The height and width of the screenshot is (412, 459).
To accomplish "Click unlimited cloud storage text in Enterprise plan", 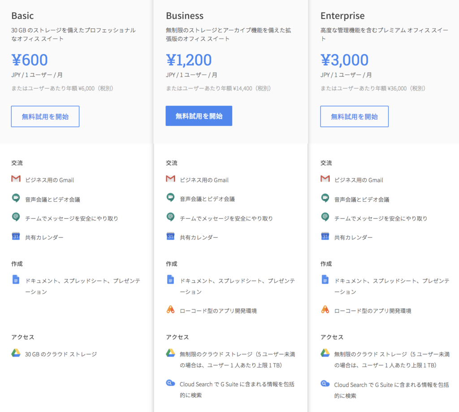I will click(392, 360).
